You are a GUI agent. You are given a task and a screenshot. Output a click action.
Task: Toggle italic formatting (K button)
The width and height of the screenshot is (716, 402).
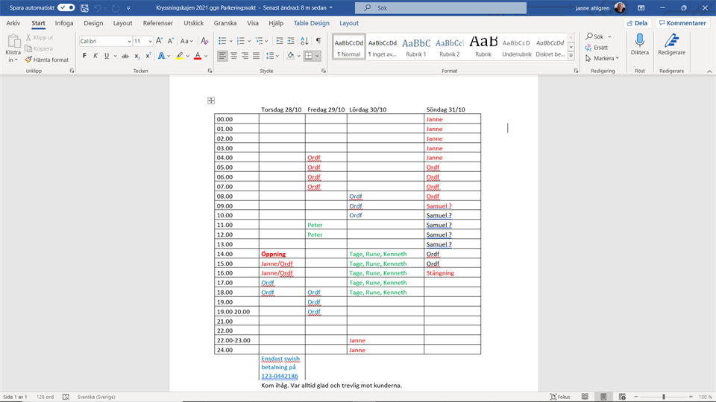pyautogui.click(x=95, y=56)
